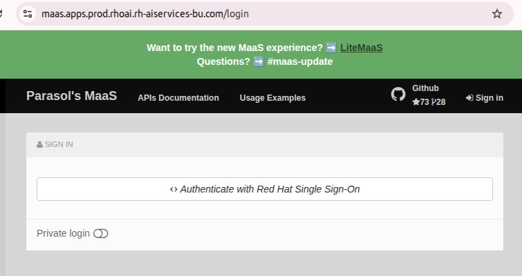Click the 'Want to try the new MaaS experience?' text
Viewport: 522px width, 276px height.
pyautogui.click(x=234, y=48)
